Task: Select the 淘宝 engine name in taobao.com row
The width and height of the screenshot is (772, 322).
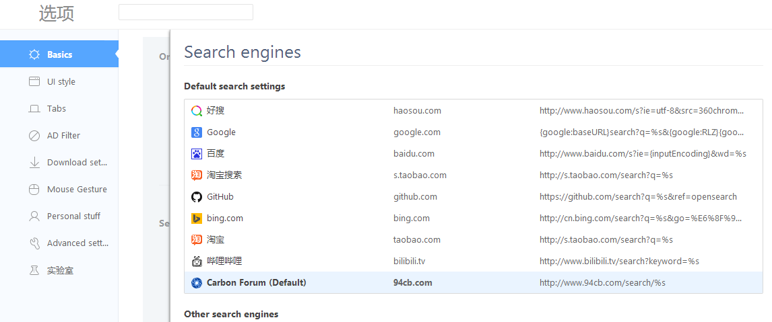Action: (x=216, y=240)
